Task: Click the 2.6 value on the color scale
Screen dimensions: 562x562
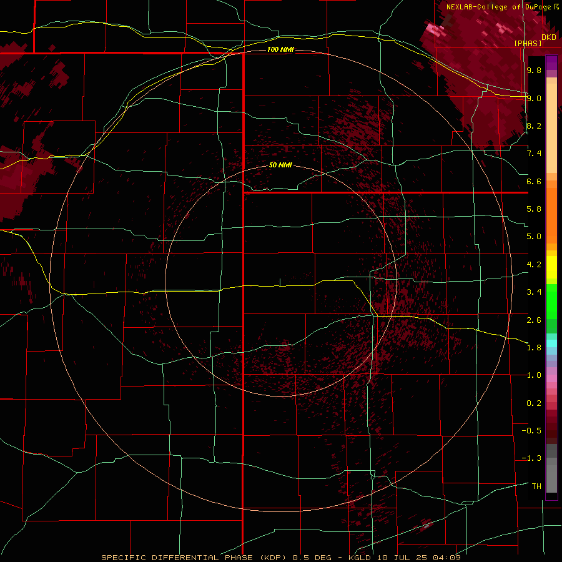Action: pyautogui.click(x=534, y=320)
